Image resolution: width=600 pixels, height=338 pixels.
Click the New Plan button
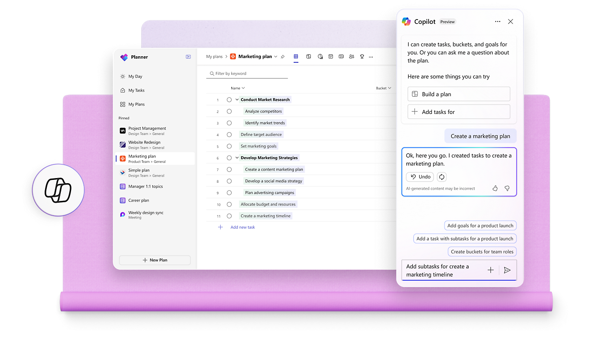155,260
